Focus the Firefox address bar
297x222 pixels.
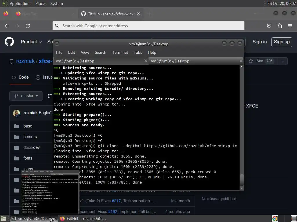(x=148, y=26)
